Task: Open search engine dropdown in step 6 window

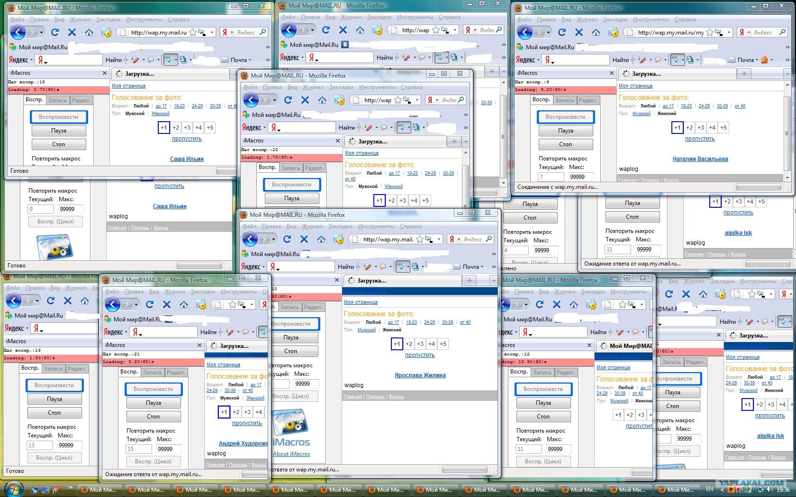Action: point(749,32)
